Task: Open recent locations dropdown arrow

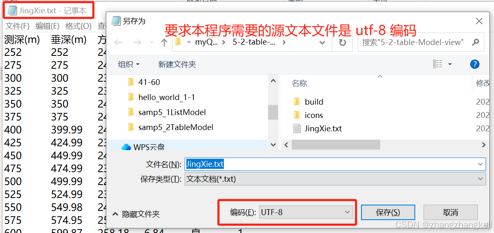Action: [x=152, y=42]
